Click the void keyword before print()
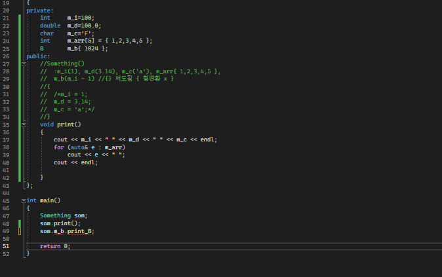442x277 pixels. coord(47,124)
